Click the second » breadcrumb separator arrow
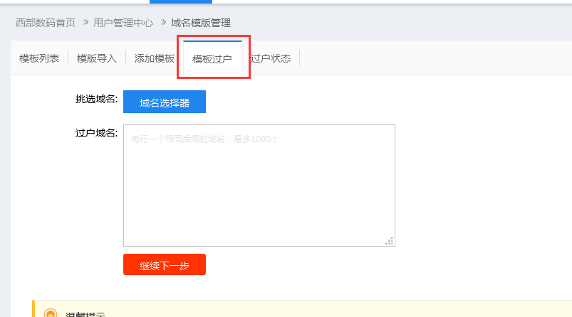 click(162, 23)
